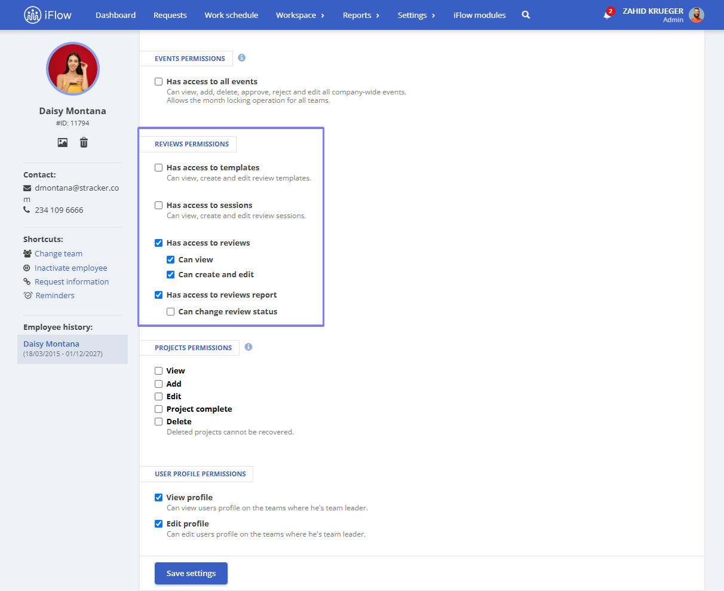724x591 pixels.
Task: Open the Work schedule page
Action: pos(231,15)
